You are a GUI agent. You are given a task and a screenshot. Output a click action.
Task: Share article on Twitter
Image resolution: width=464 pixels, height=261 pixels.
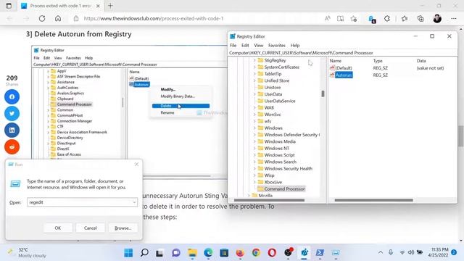click(12, 113)
